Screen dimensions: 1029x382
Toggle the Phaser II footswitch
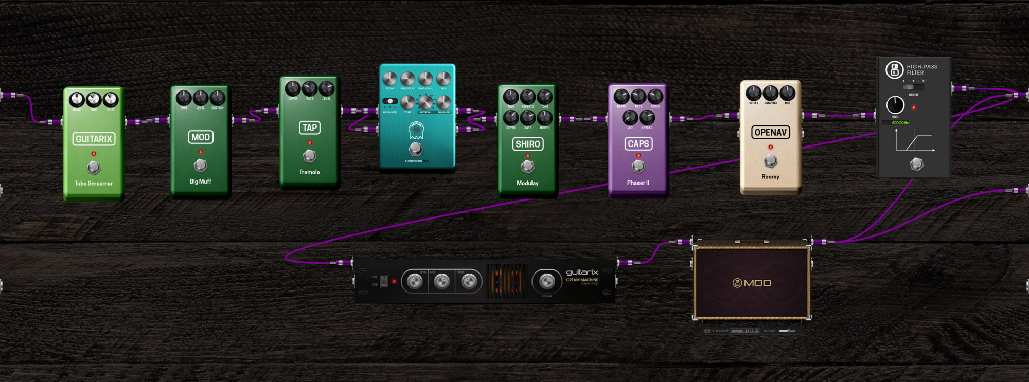638,166
